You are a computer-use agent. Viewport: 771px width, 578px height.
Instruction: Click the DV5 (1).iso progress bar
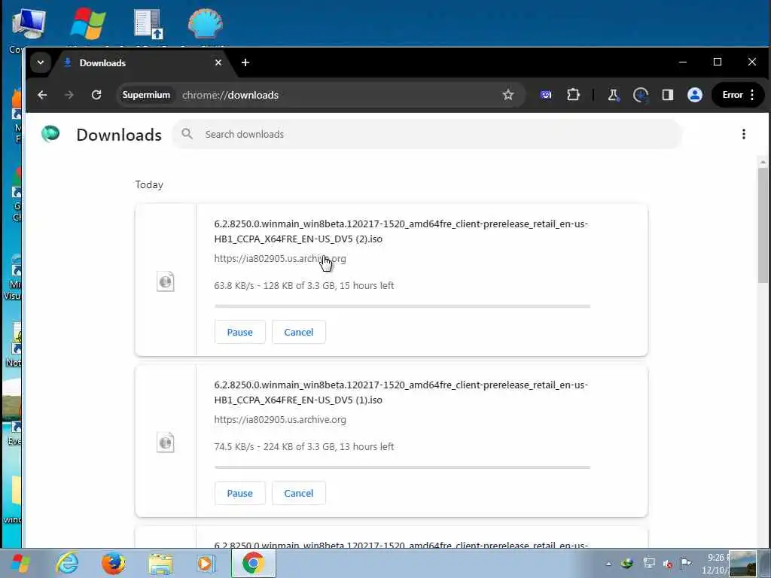[x=402, y=467]
